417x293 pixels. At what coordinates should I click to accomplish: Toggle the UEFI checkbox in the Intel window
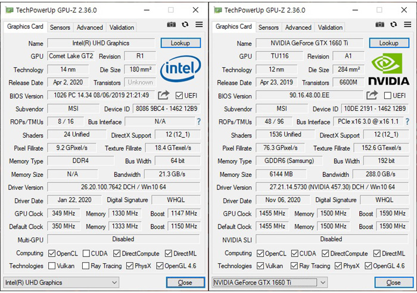pyautogui.click(x=179, y=95)
